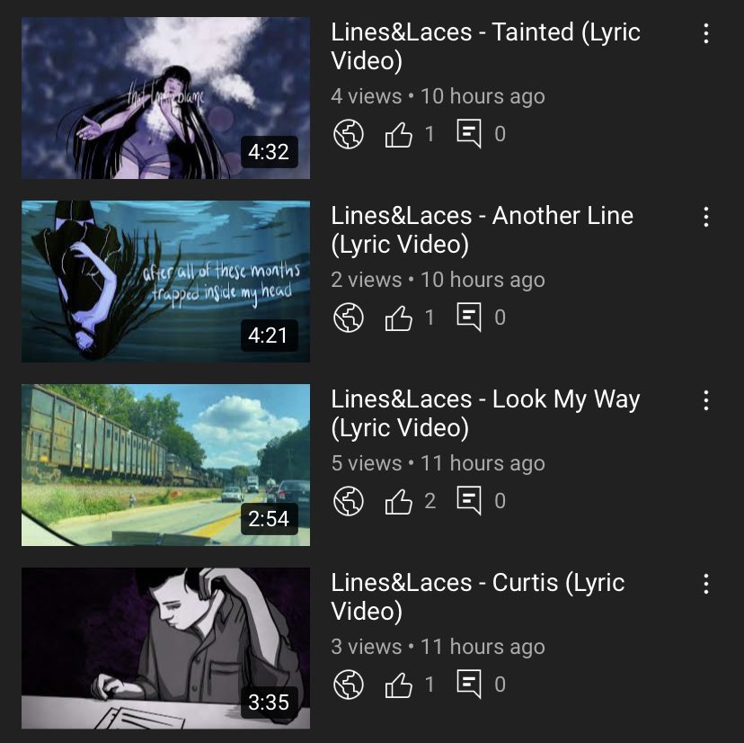Click the thumbs-up icon for the Curtis video
Screen dimensions: 744x743
(398, 685)
